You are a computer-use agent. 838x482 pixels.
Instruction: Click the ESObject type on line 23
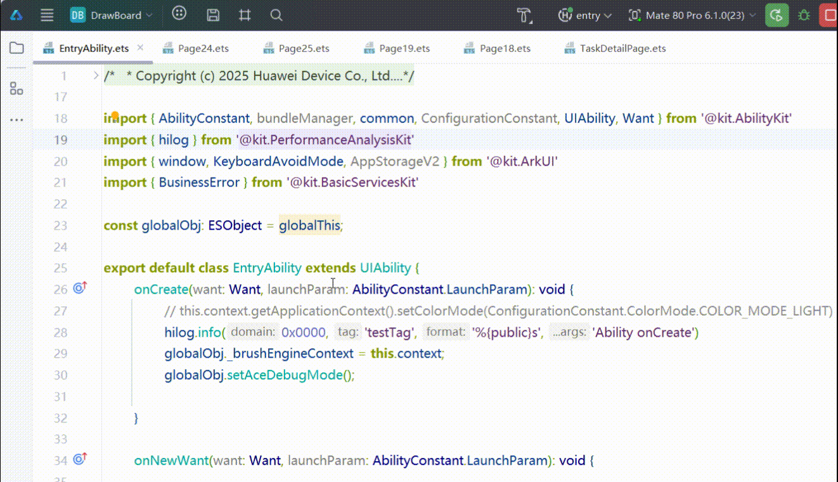pos(235,225)
